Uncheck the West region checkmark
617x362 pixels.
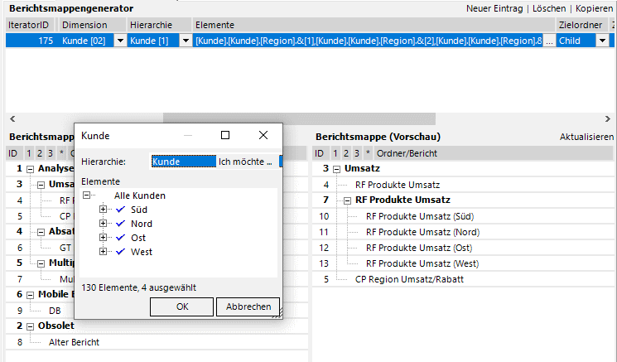pyautogui.click(x=121, y=252)
